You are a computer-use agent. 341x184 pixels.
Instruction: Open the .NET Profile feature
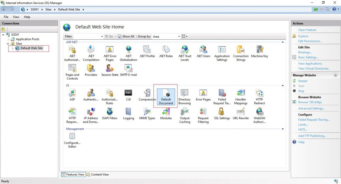click(x=147, y=52)
